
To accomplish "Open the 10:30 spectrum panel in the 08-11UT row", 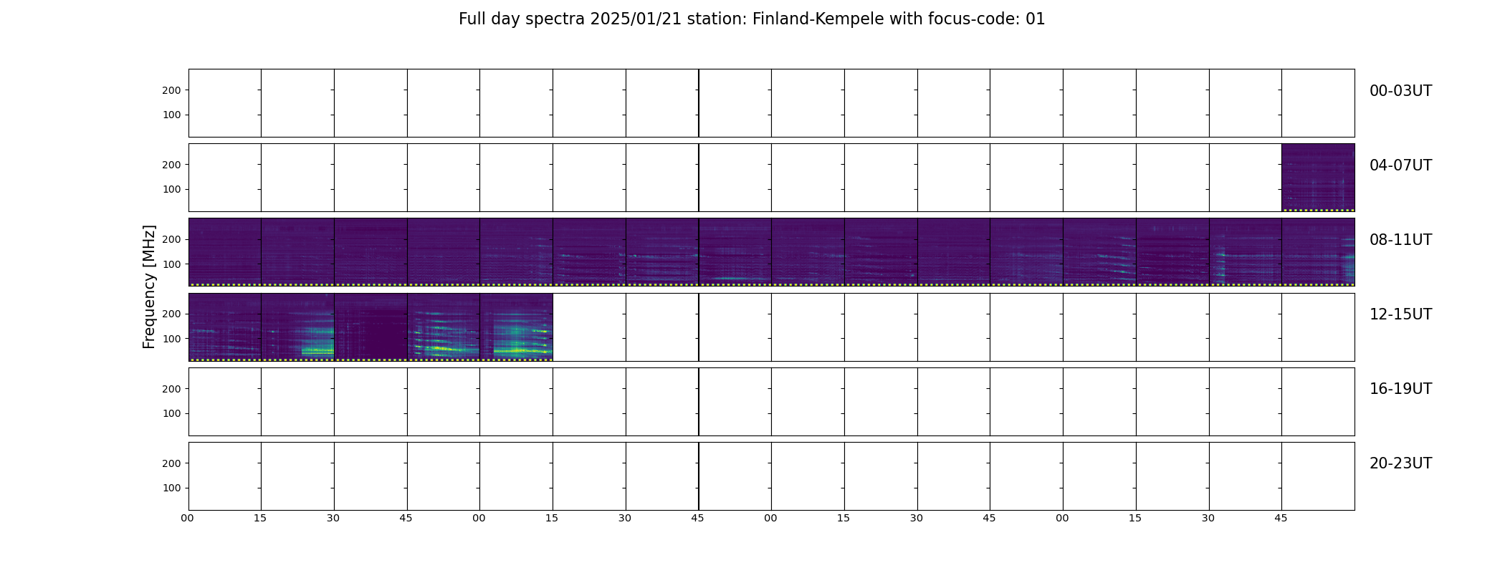I will pos(954,252).
